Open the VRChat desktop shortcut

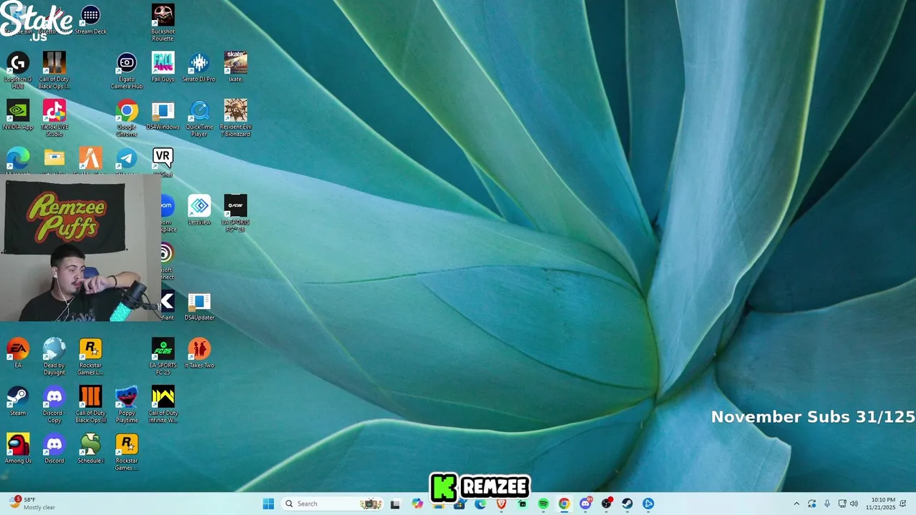click(162, 160)
